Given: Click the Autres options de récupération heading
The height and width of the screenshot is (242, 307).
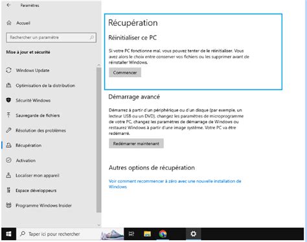Looking at the screenshot, I should pyautogui.click(x=152, y=167).
